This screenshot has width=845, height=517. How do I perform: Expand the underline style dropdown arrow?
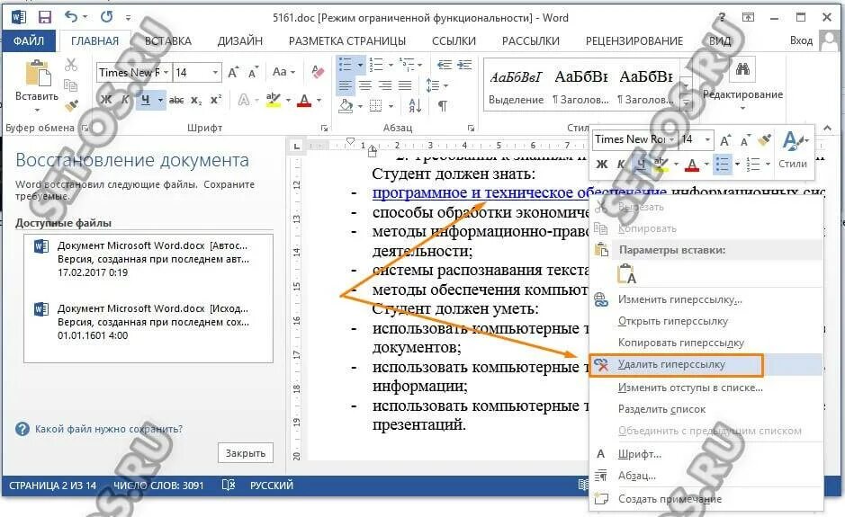[160, 100]
